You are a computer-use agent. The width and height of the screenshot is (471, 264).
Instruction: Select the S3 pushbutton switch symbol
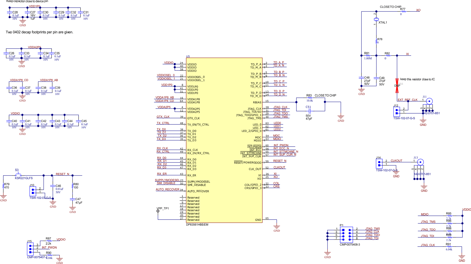coord(18,174)
